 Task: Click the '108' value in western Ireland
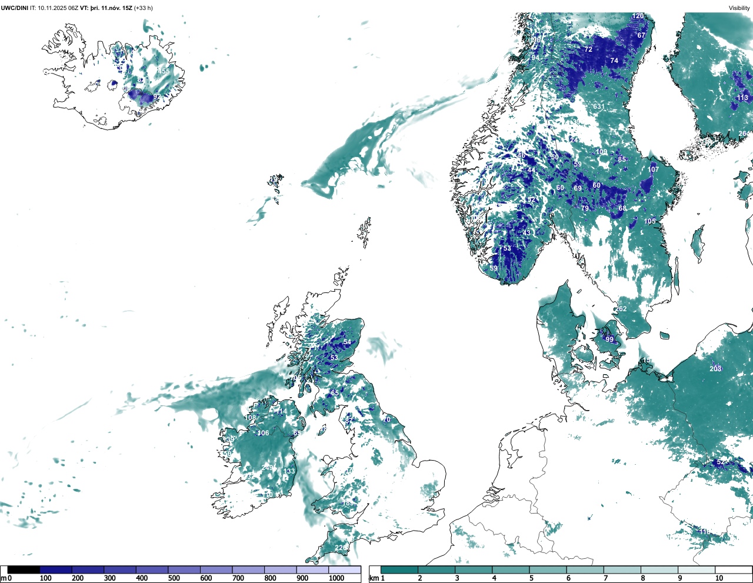click(251, 418)
